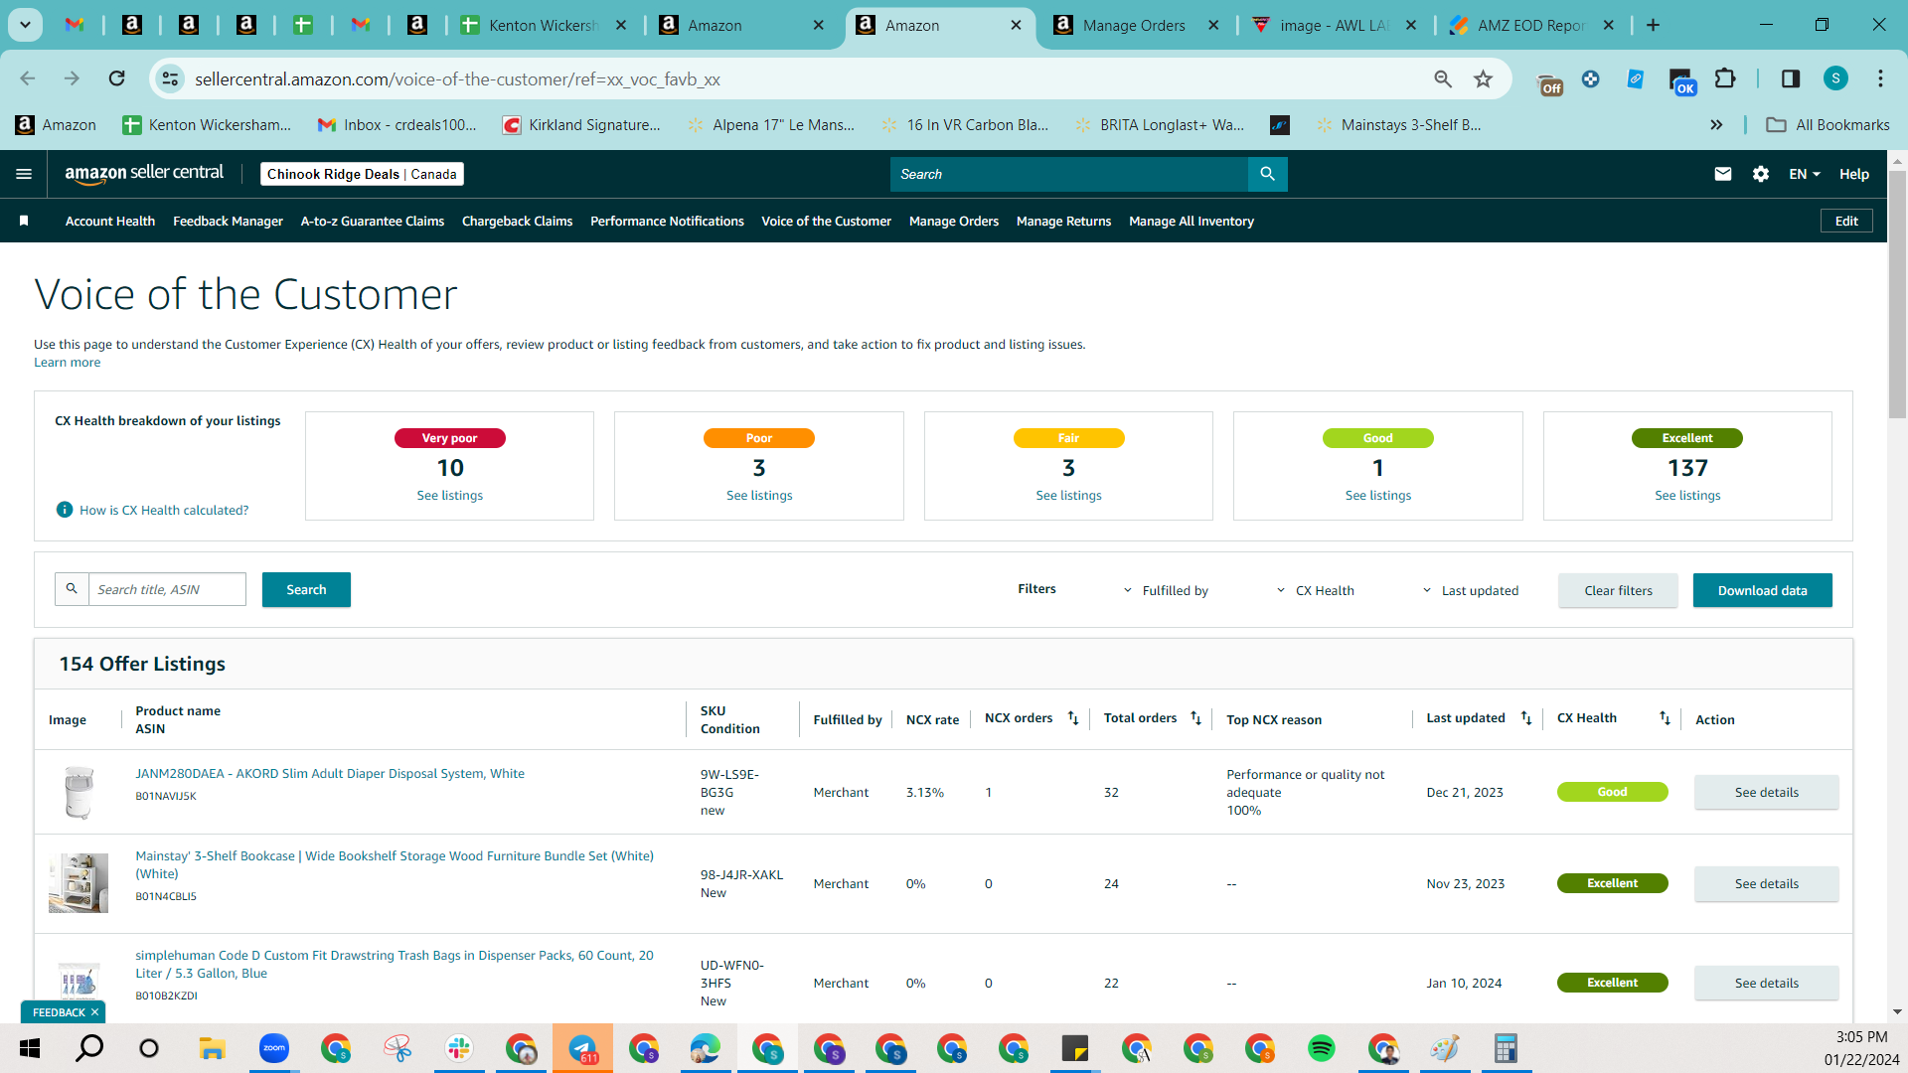
Task: Click the info icon beside CX Health calculated
Action: [65, 510]
